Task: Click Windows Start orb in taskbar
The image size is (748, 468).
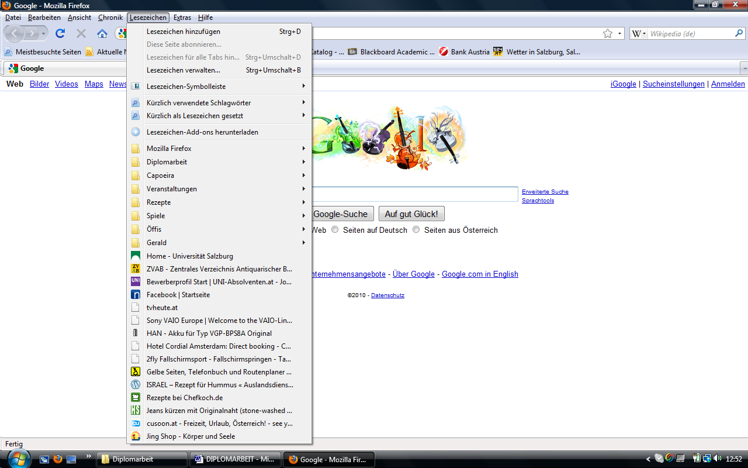Action: 18,459
